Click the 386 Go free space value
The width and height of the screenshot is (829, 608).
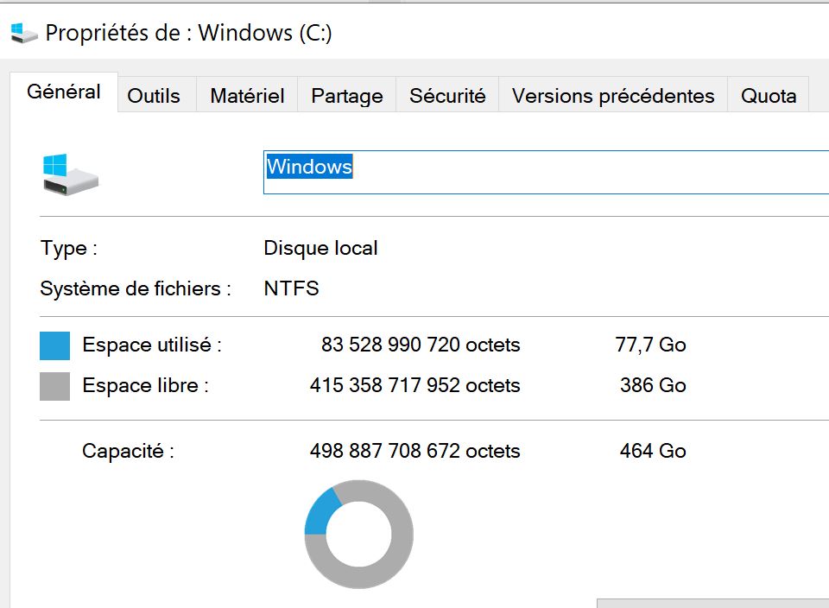(652, 385)
